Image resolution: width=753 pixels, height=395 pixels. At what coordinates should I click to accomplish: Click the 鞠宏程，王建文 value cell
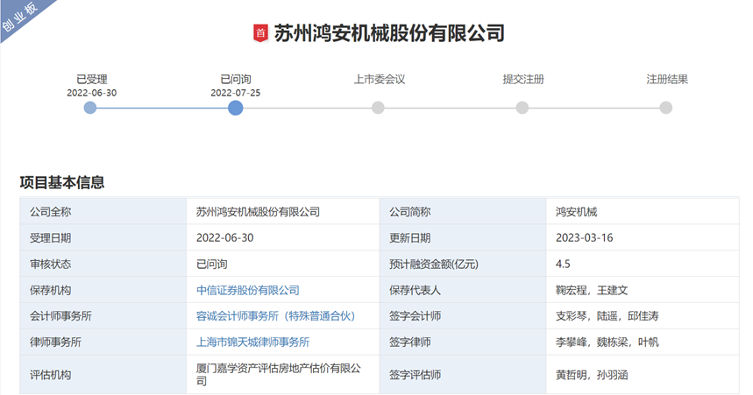tap(643, 290)
